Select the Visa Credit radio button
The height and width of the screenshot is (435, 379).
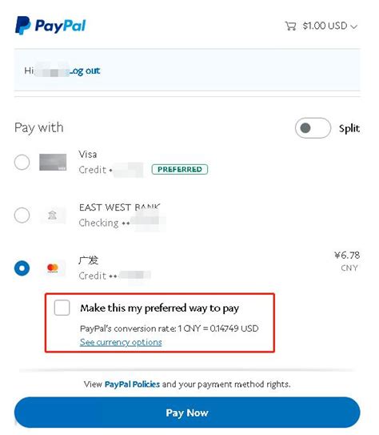(x=22, y=162)
